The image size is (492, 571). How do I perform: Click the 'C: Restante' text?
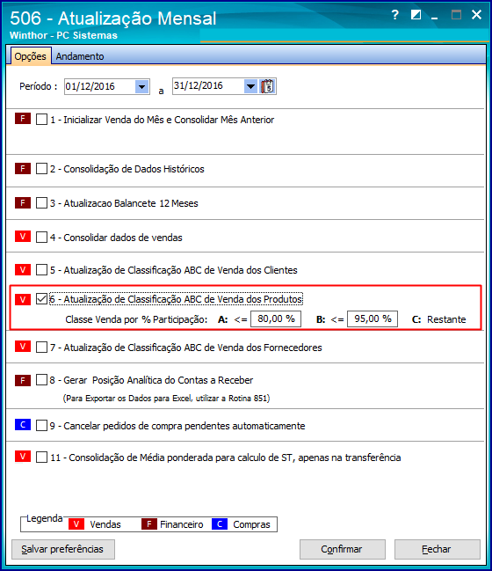439,319
